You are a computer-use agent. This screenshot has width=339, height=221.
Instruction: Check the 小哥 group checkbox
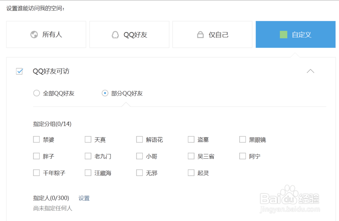(139, 156)
